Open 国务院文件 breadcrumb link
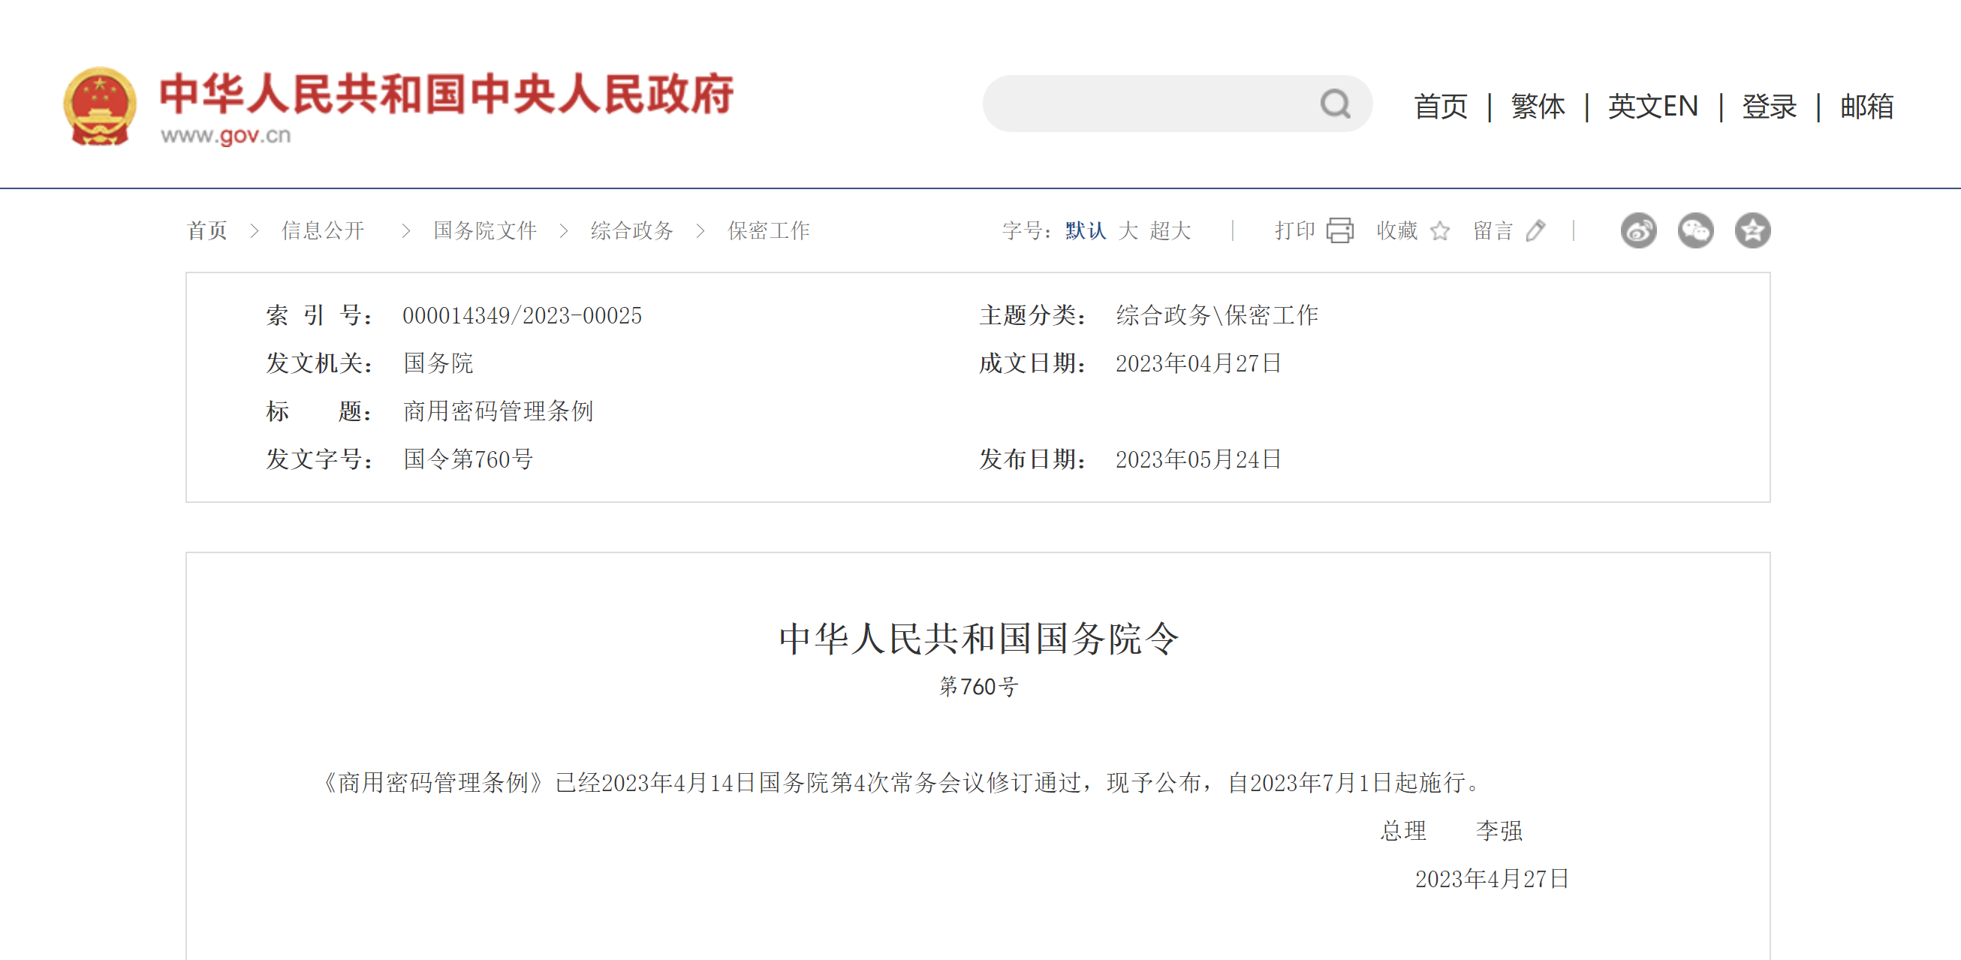The image size is (1961, 960). [x=485, y=230]
